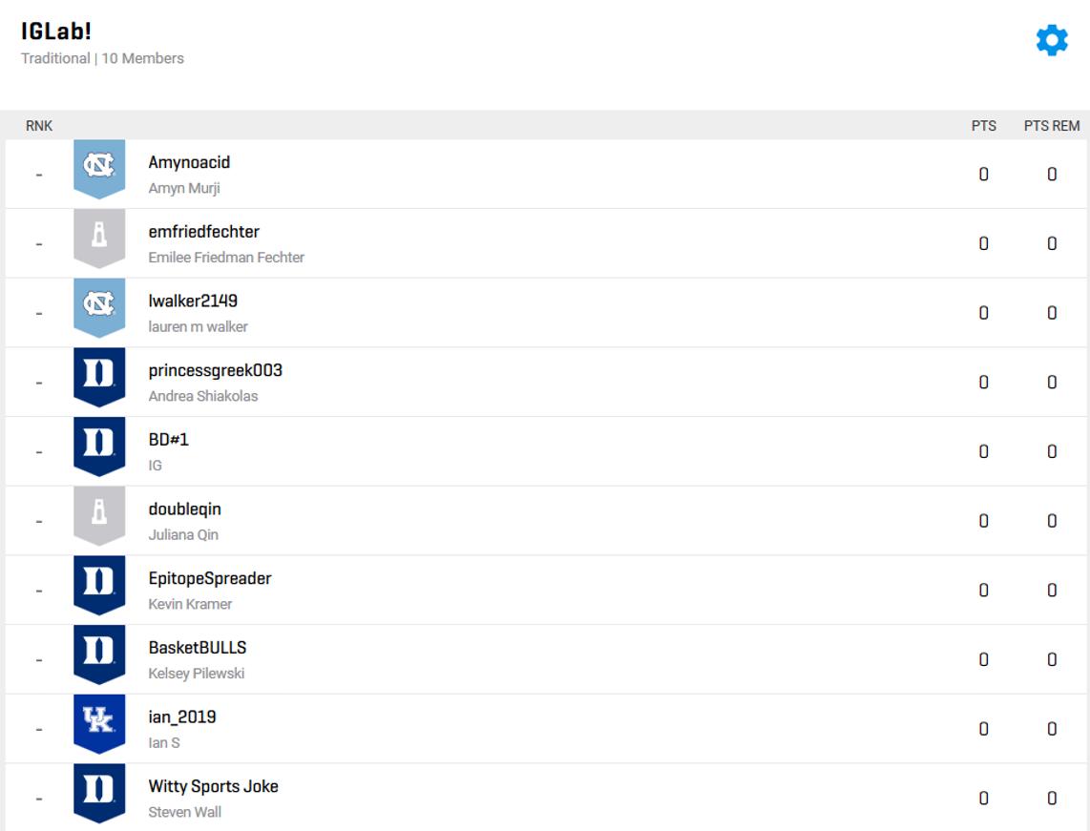1090x831 pixels.
Task: Click PTS value in BasketBULLS row
Action: 984,659
